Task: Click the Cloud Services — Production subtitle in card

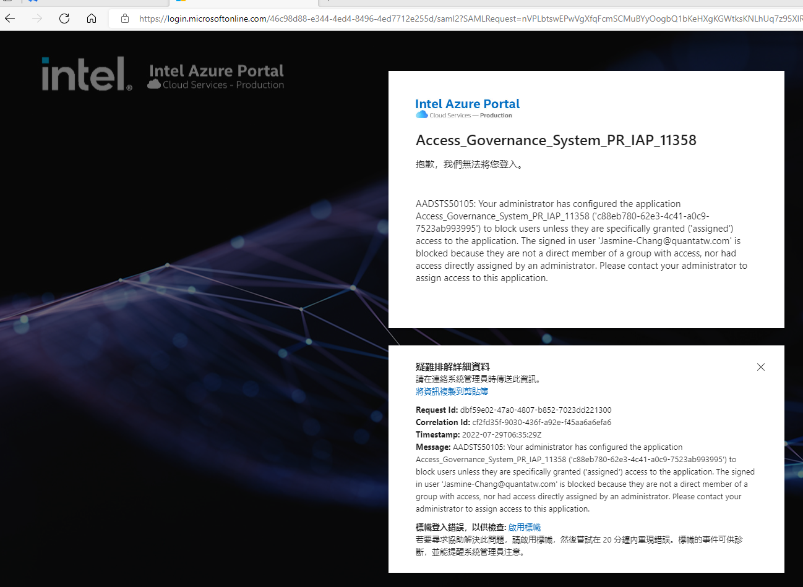Action: pos(471,116)
